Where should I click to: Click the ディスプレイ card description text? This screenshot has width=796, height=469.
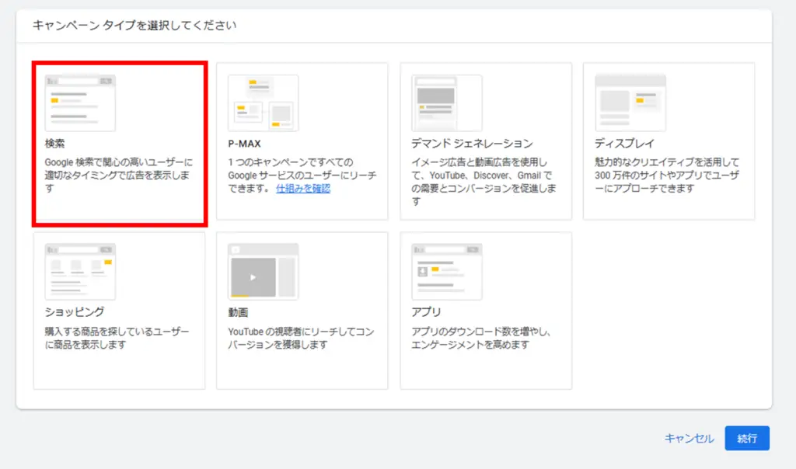[x=667, y=175]
